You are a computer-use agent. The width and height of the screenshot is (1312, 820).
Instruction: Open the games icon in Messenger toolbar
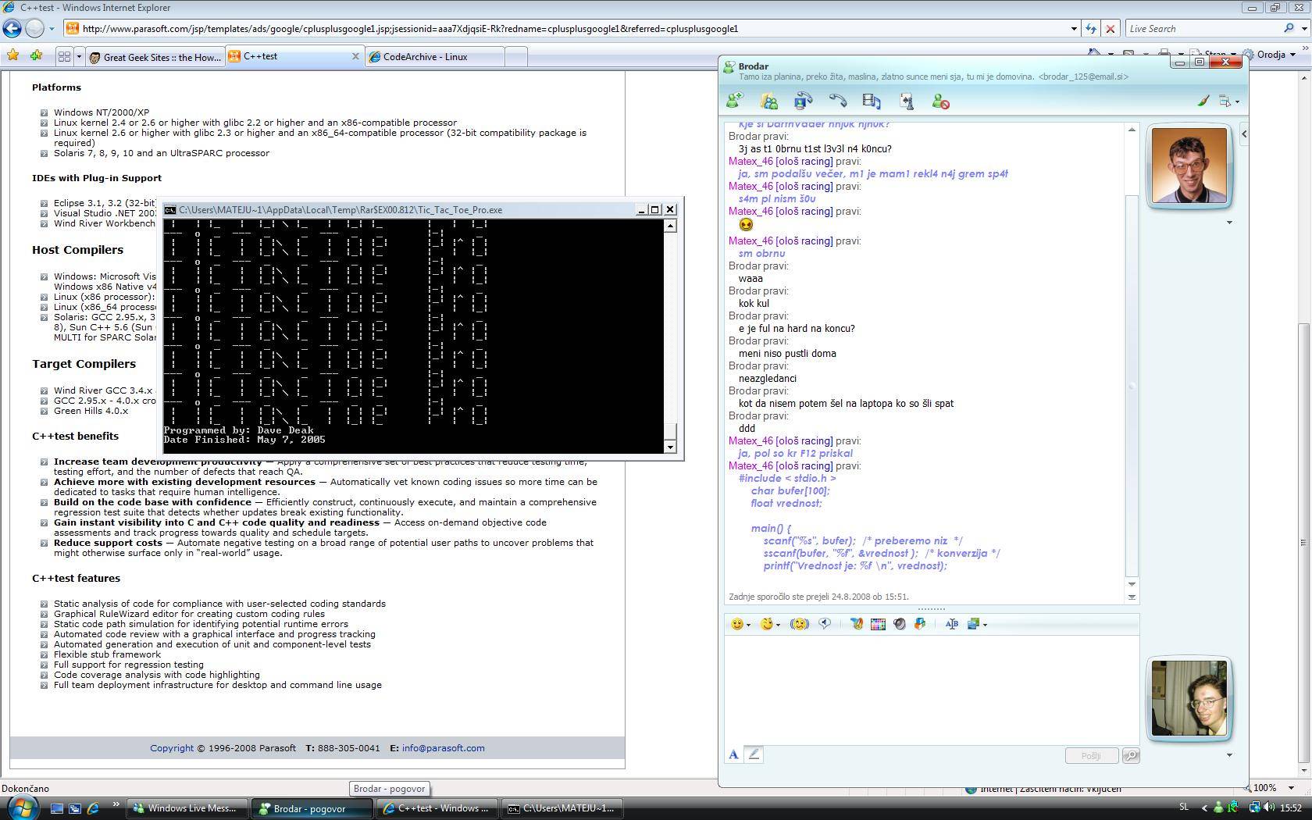click(906, 101)
